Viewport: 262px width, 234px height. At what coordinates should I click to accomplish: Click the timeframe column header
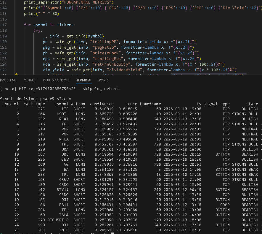pyautogui.click(x=150, y=104)
